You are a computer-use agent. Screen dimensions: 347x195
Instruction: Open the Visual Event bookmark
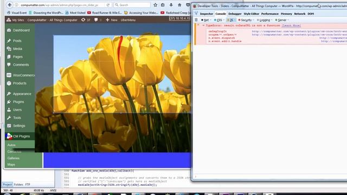(17, 13)
